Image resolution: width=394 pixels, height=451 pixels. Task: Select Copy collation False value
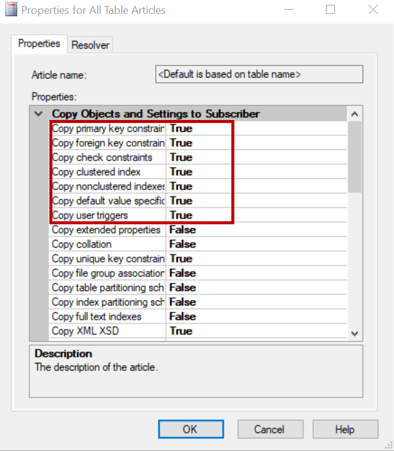[183, 244]
